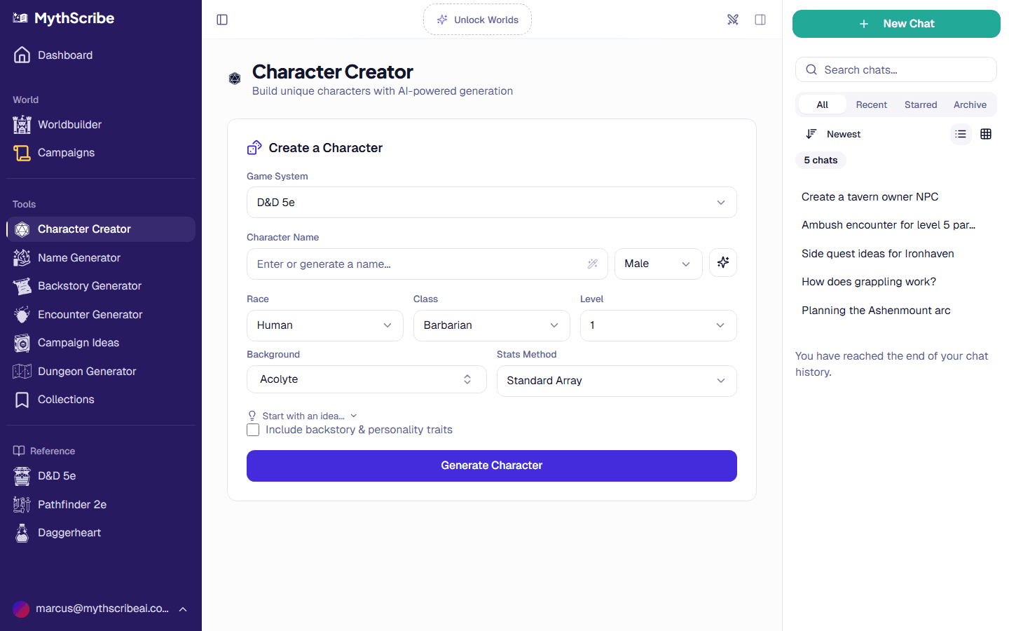Click the Unlock Worlds button
The width and height of the screenshot is (1009, 631).
pos(477,20)
